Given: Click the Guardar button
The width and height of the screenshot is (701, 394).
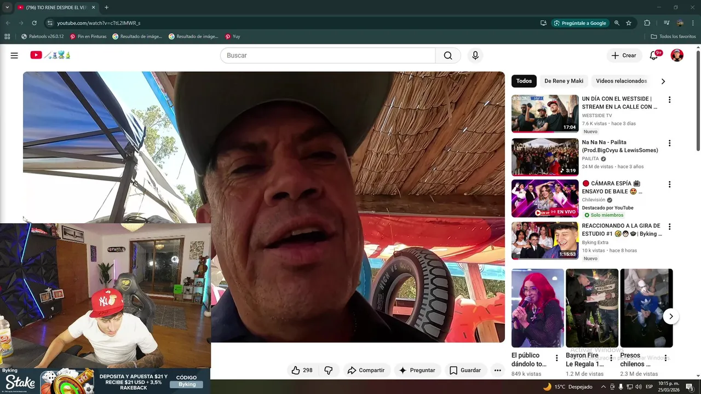Looking at the screenshot, I should point(465,370).
